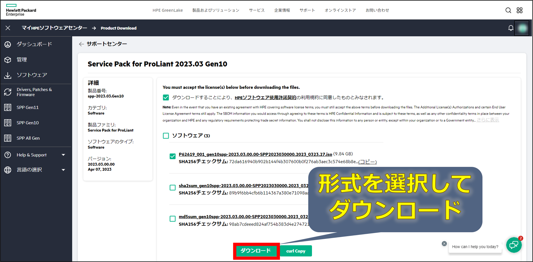533x262 pixels.
Task: Expand the 言語の選択 dropdown arrow
Action: (63, 170)
